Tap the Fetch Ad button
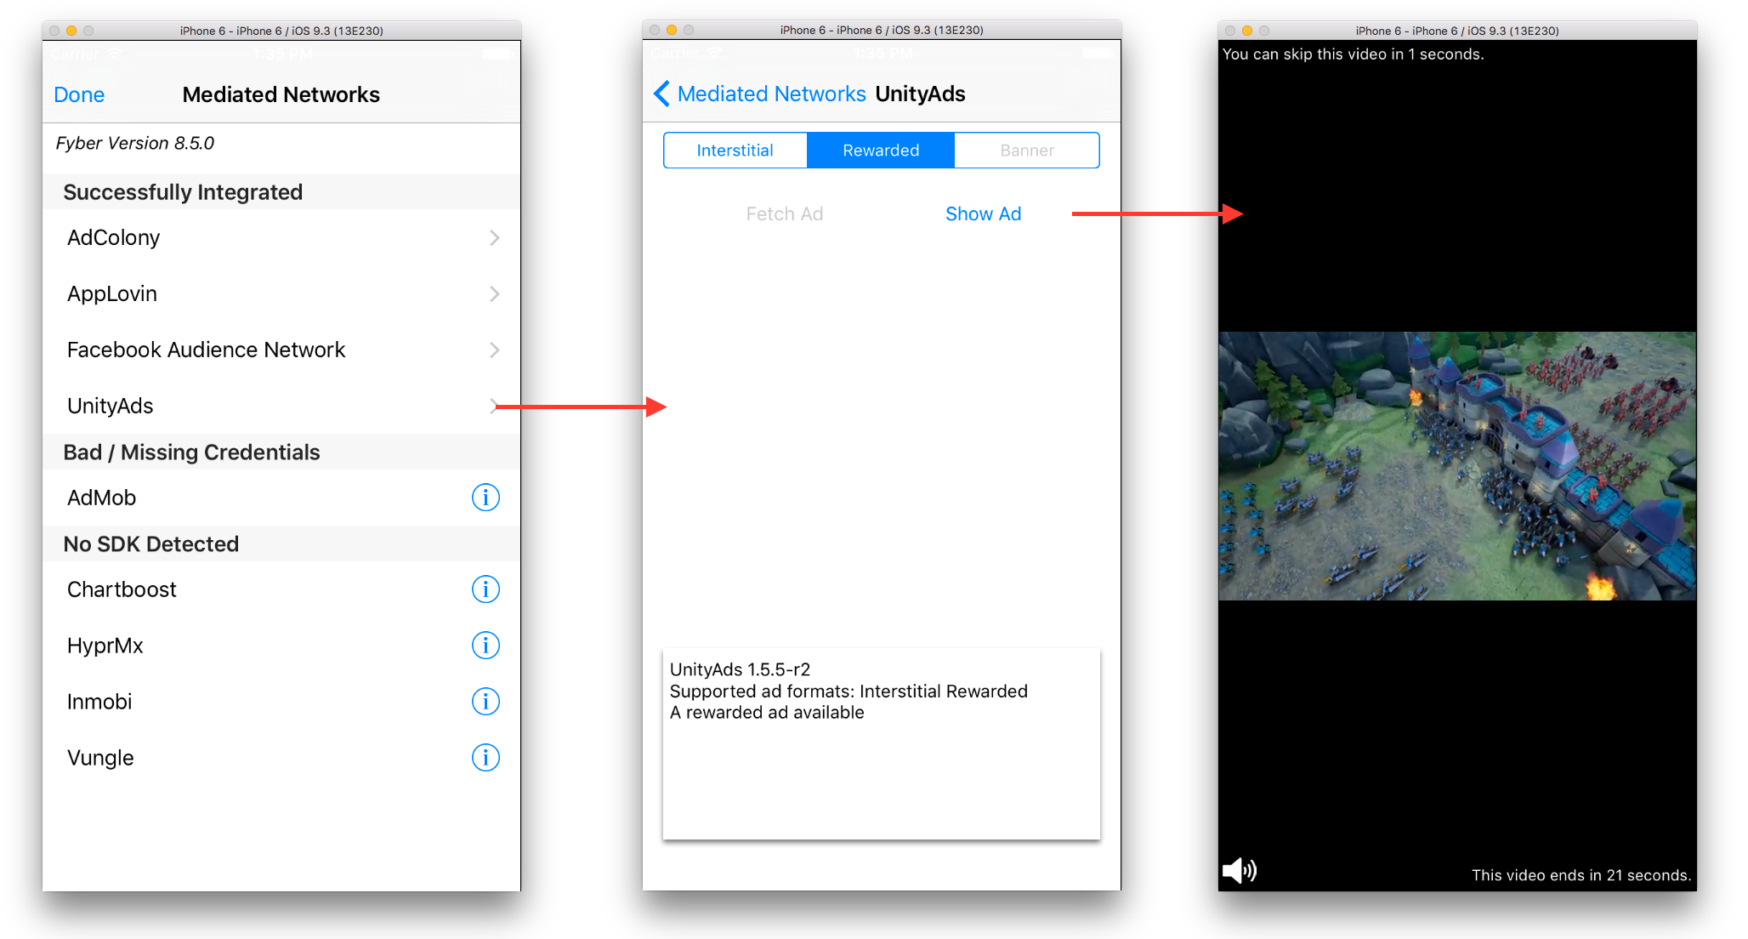The image size is (1748, 939). (x=784, y=214)
